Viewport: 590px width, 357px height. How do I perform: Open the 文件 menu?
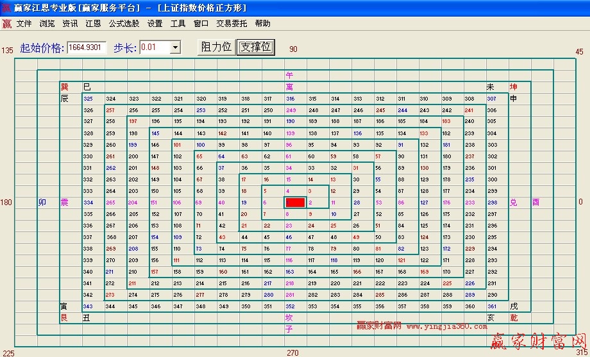point(24,24)
